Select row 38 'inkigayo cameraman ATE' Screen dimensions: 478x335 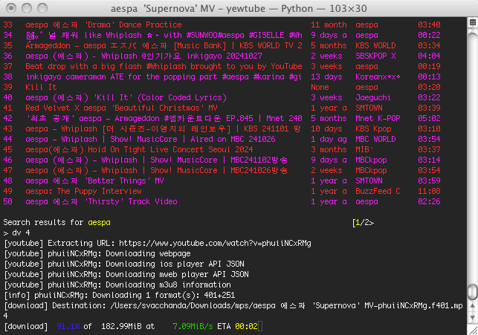pyautogui.click(x=222, y=77)
